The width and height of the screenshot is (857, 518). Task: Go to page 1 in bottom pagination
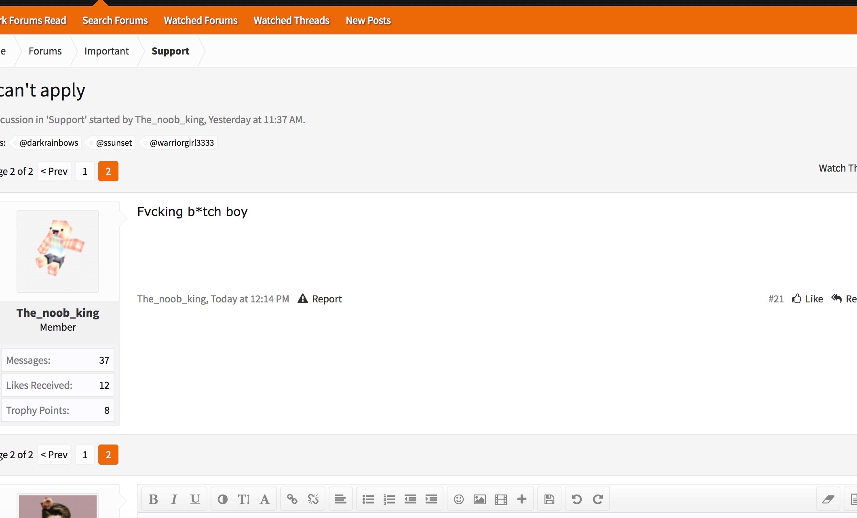pos(85,455)
